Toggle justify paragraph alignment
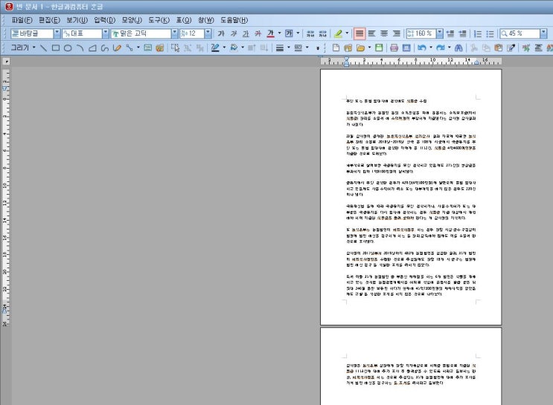 [x=359, y=33]
